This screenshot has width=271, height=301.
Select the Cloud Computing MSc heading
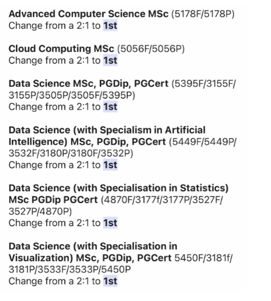point(61,49)
